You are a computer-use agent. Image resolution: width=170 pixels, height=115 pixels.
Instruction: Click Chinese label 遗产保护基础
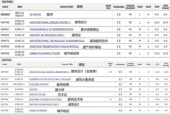coord(92,47)
